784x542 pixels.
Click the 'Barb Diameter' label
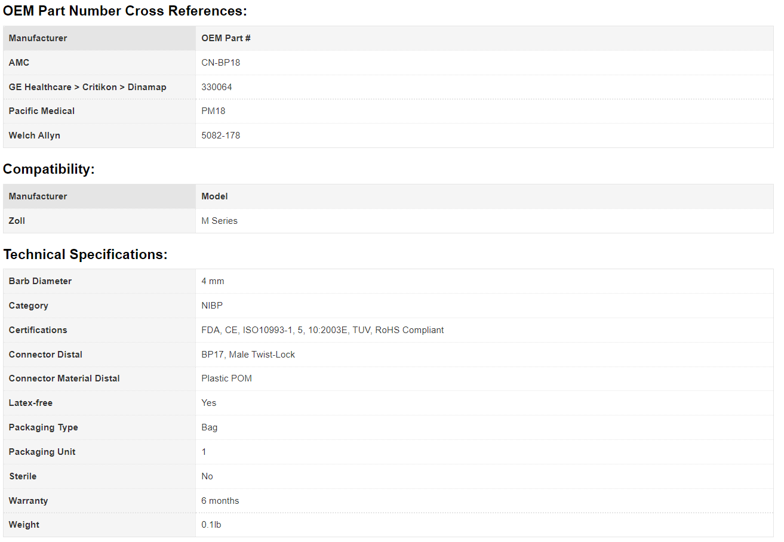pos(40,281)
